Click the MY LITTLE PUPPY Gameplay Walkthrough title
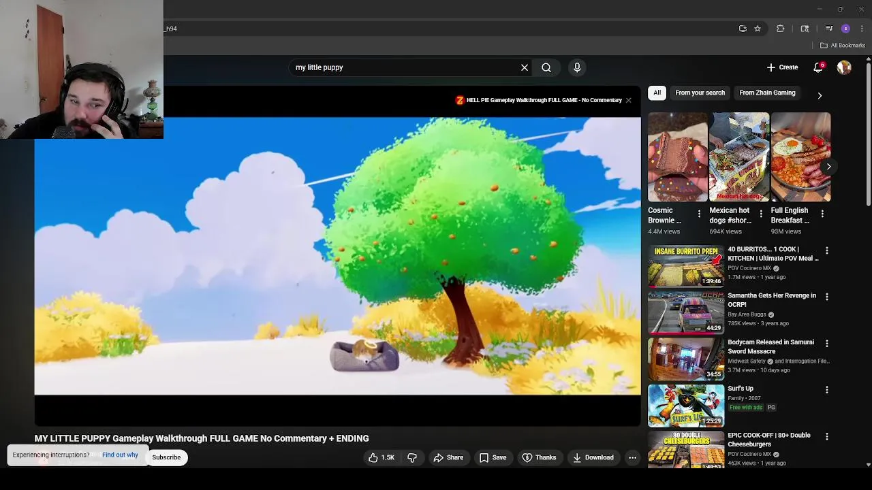 [202, 438]
